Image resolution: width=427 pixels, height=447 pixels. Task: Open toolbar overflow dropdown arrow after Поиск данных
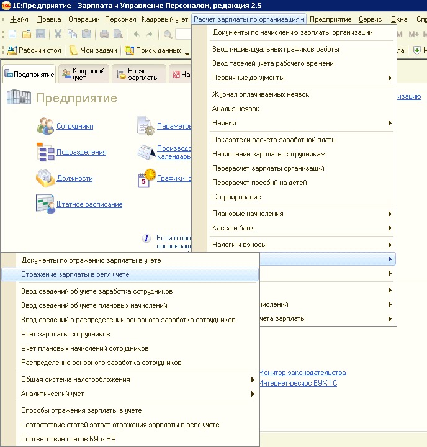187,54
